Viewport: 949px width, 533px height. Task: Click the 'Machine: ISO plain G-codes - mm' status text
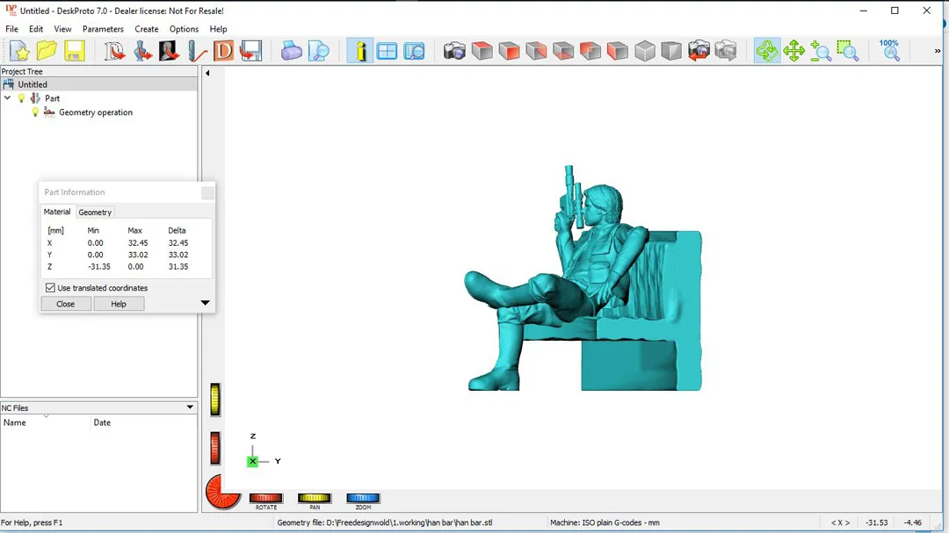click(x=605, y=522)
